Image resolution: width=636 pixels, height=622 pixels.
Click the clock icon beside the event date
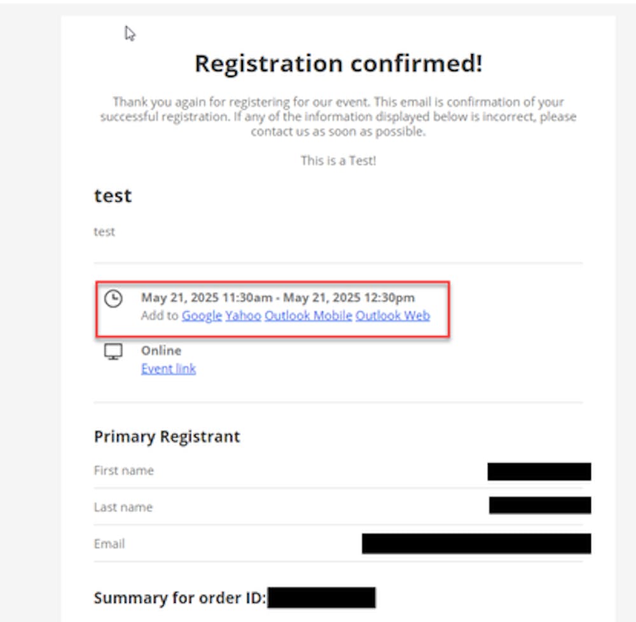pos(113,298)
